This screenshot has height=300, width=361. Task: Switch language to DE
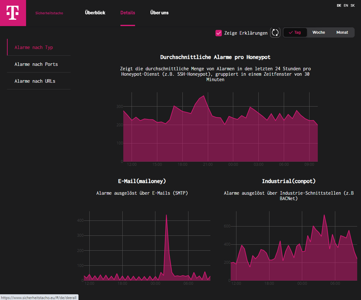pos(339,5)
